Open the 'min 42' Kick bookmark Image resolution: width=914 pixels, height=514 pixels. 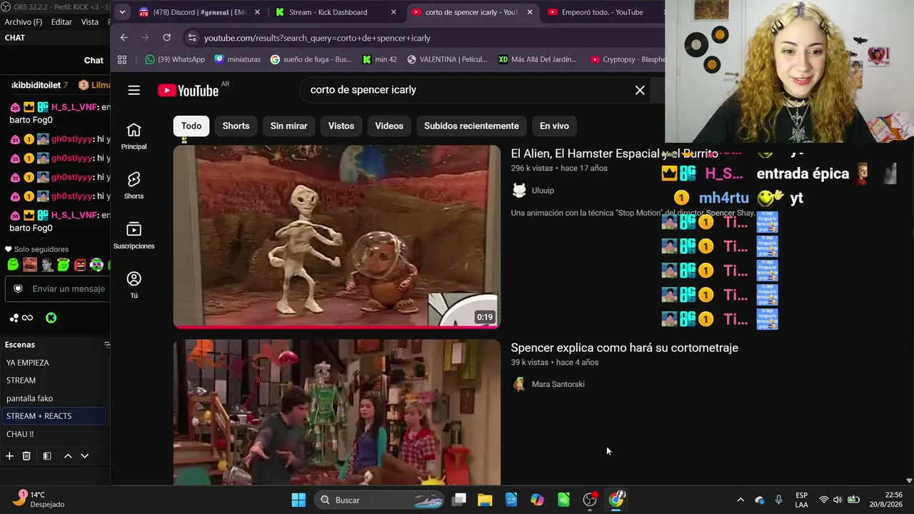pyautogui.click(x=379, y=59)
